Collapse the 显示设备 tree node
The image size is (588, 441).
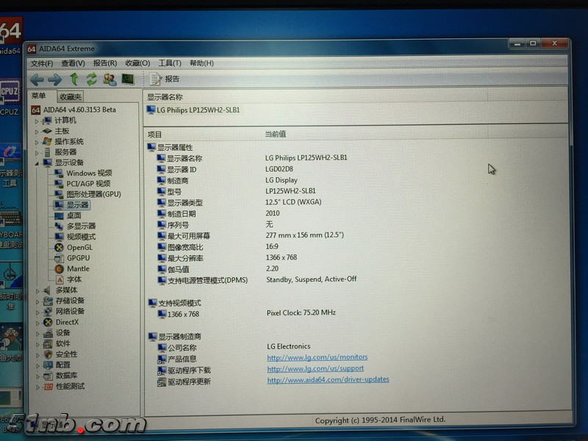37,163
